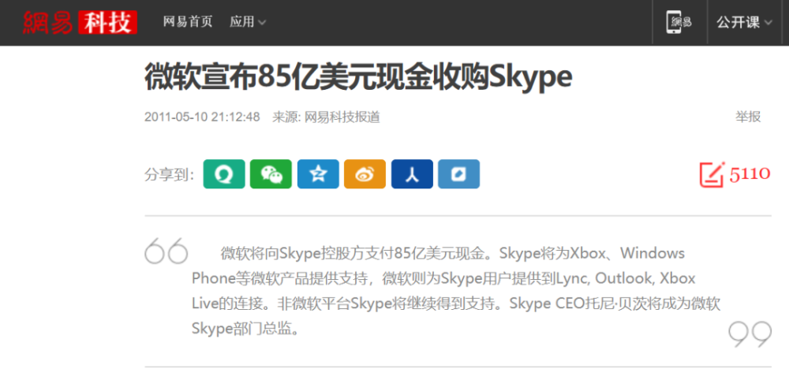Click the 科技 red channel badge
The image size is (789, 369).
point(107,23)
